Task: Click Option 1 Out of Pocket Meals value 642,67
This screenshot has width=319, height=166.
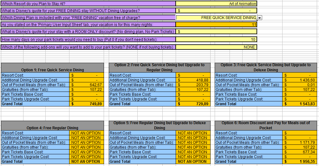Action: [87, 85]
